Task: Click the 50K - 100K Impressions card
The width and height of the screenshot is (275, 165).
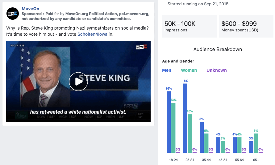Action: pos(189,26)
